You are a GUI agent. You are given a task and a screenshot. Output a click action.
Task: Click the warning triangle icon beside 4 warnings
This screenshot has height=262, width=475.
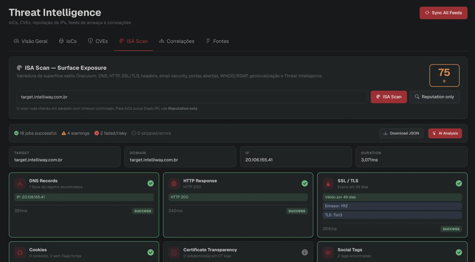(64, 133)
